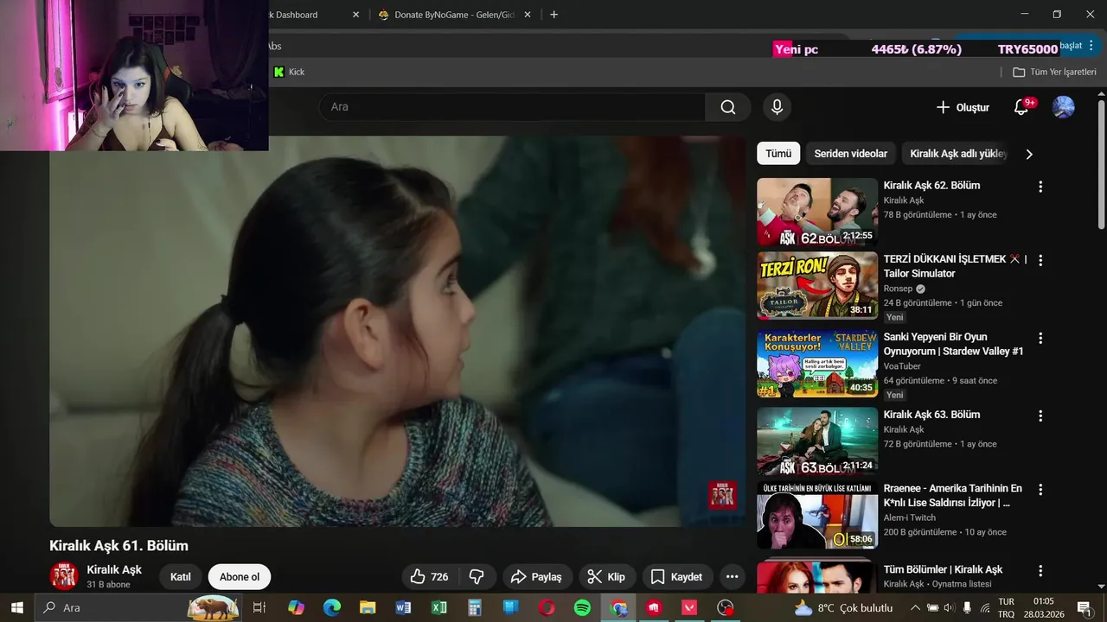The width and height of the screenshot is (1107, 622).
Task: Subscribe via Abone ol button
Action: coord(240,577)
